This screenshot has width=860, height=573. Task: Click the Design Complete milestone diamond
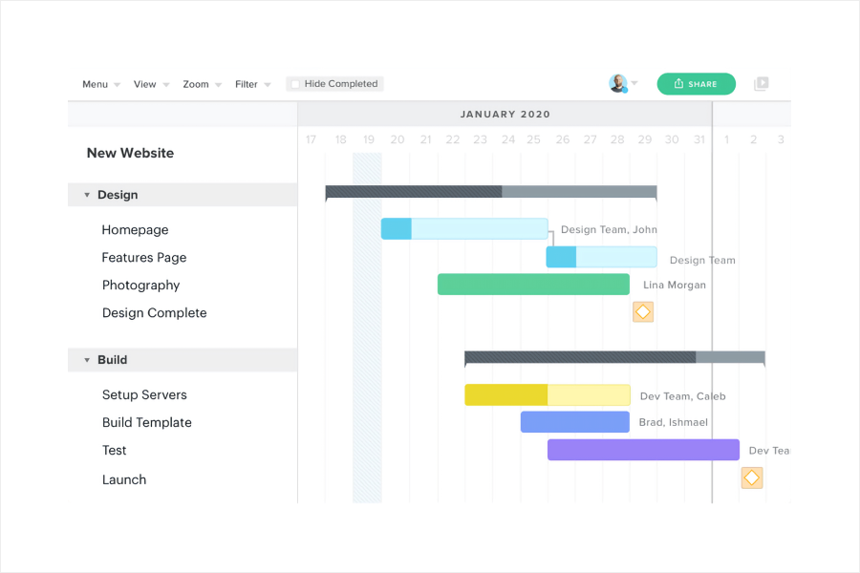(643, 312)
